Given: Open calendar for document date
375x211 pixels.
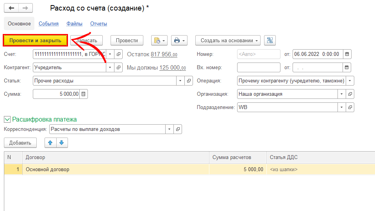Looking at the screenshot, I should pos(347,54).
